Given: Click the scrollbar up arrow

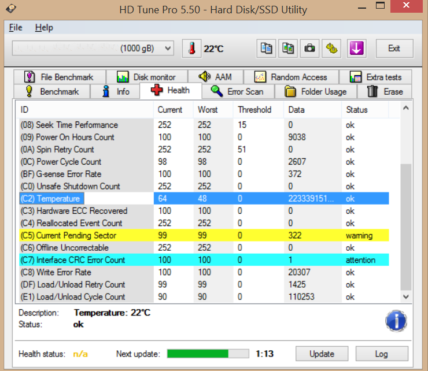Looking at the screenshot, I should [x=406, y=108].
